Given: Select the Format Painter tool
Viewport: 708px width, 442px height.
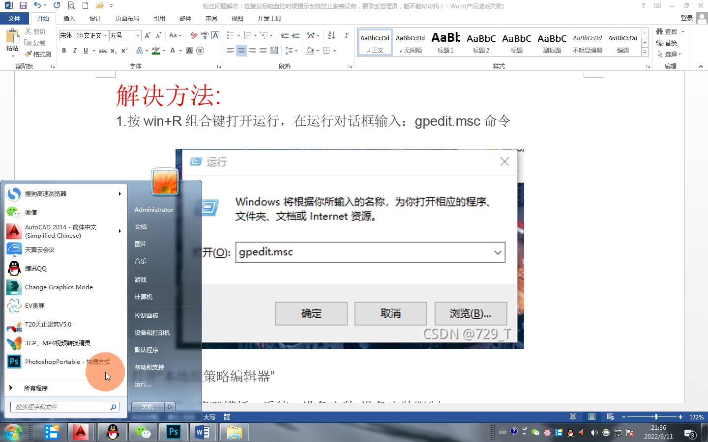Looking at the screenshot, I should (37, 54).
